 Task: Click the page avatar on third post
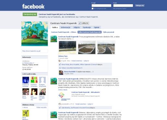tap(54, 114)
